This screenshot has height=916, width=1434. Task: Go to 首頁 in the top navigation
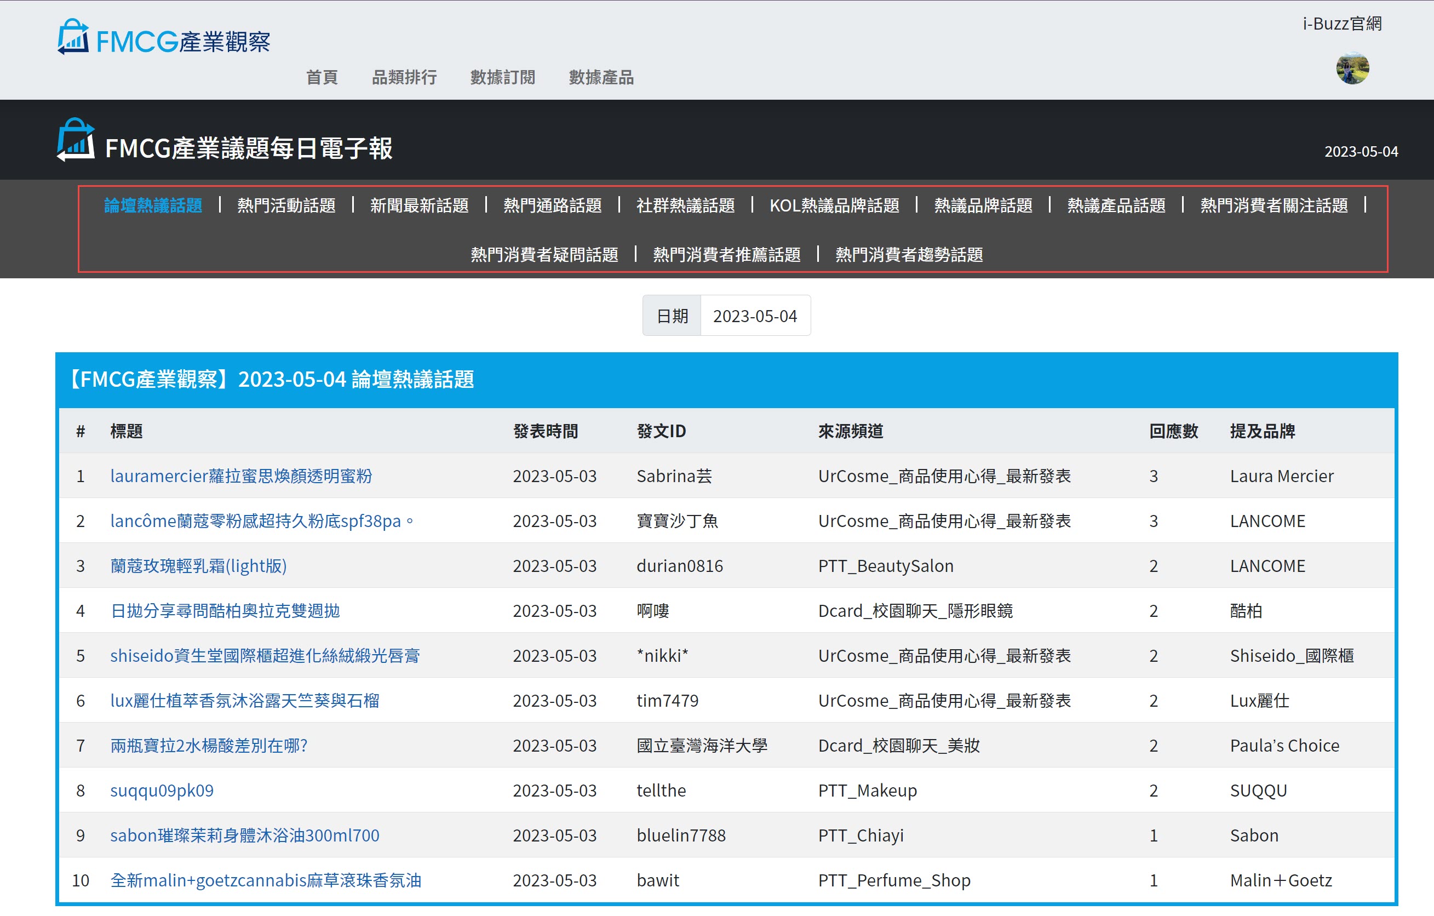tap(322, 77)
